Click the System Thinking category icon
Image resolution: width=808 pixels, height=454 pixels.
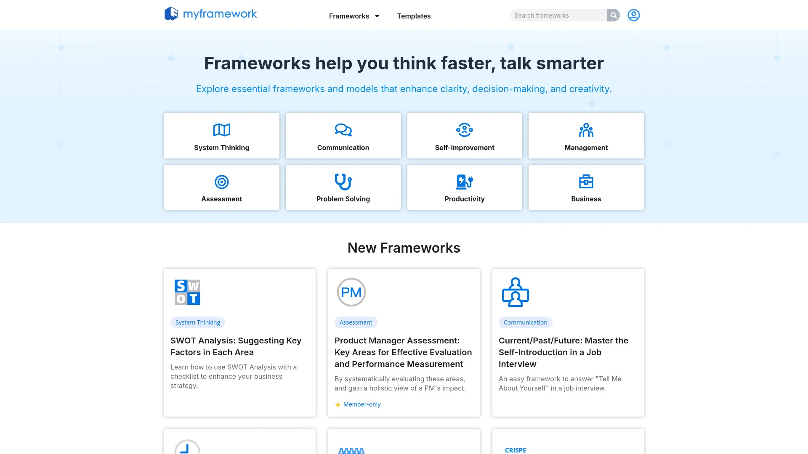[x=221, y=130]
